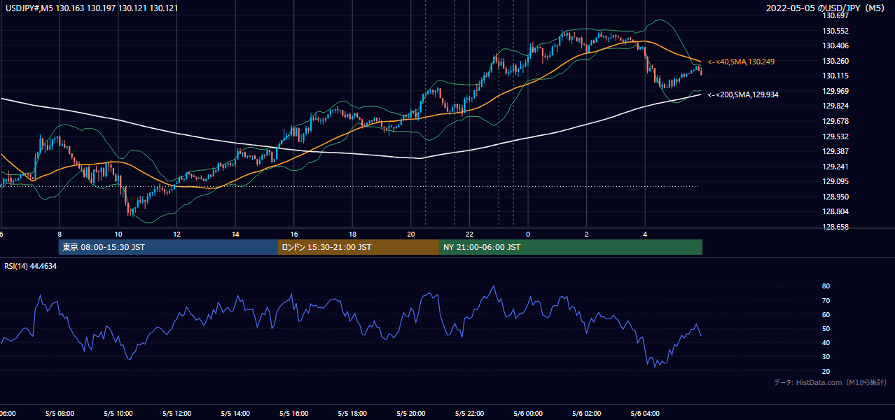
Task: Click the 129.387 price axis label
Action: click(835, 151)
